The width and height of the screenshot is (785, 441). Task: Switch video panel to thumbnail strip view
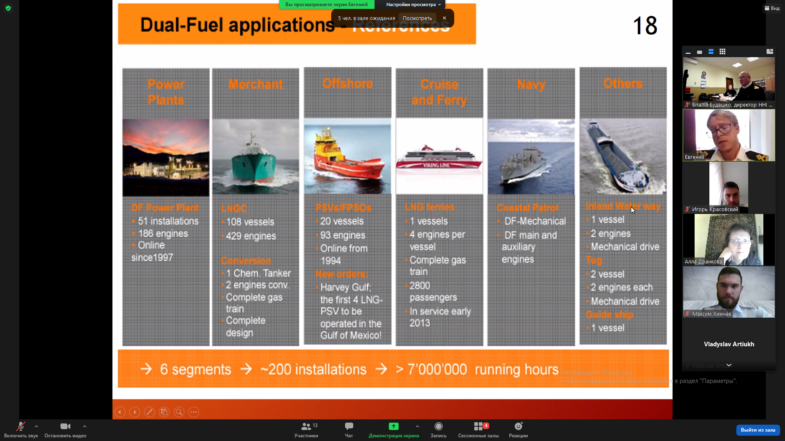tap(711, 52)
